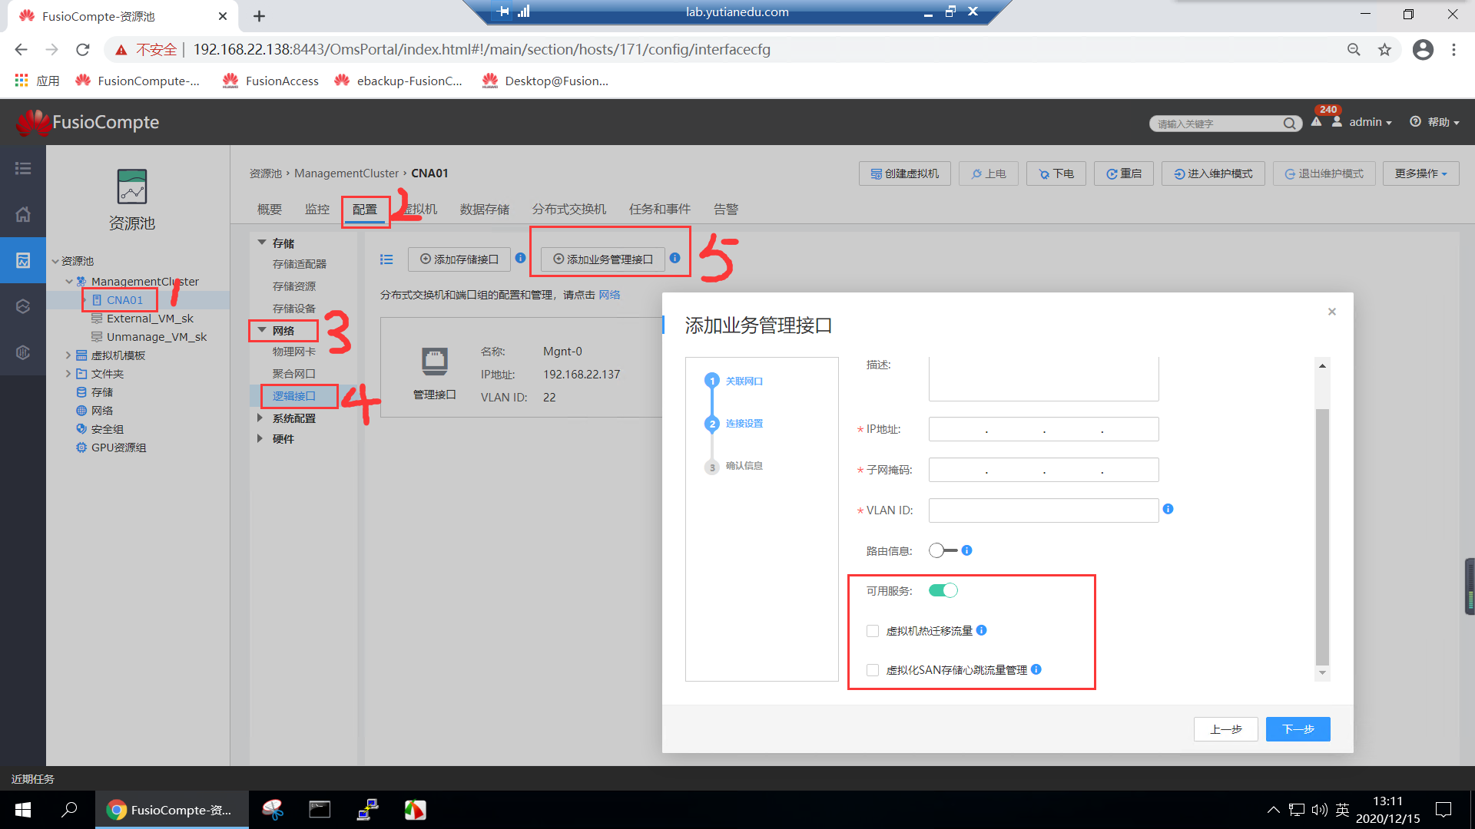Image resolution: width=1475 pixels, height=829 pixels.
Task: Open the hamburger menu icon in sidebar
Action: pos(23,168)
